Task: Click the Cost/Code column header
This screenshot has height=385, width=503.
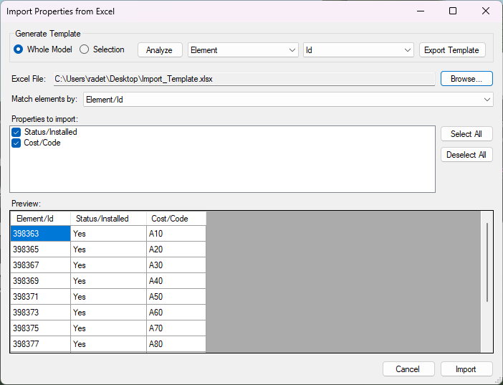Action: [176, 219]
